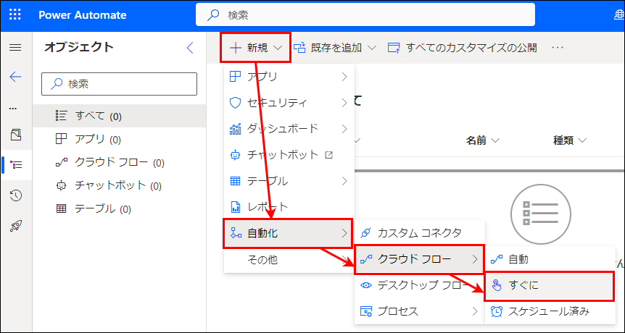
Task: Choose 自動 cloud flow type
Action: pos(550,259)
